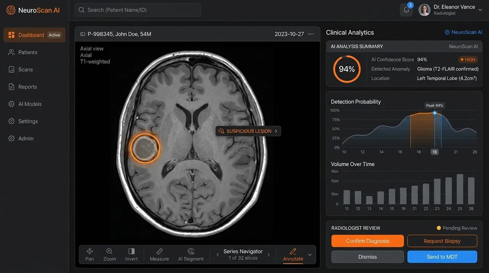Click the Active badge on Dashboard
This screenshot has width=489, height=273.
pyautogui.click(x=54, y=35)
